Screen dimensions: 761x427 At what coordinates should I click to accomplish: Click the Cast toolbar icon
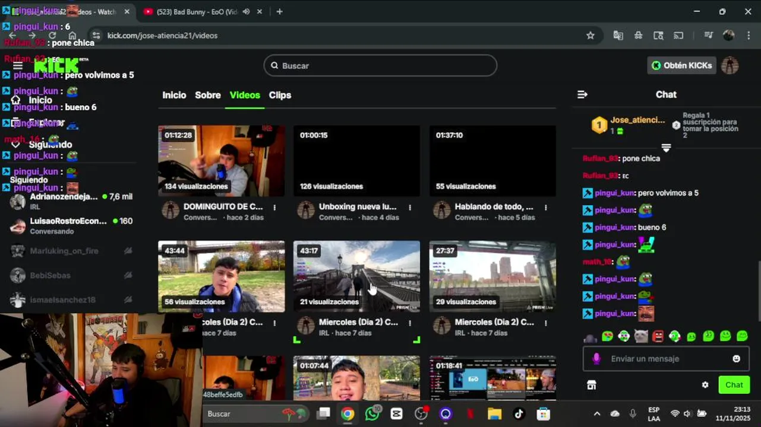click(678, 36)
